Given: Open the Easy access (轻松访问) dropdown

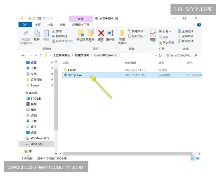Looking at the screenshot, I should (x=137, y=36).
